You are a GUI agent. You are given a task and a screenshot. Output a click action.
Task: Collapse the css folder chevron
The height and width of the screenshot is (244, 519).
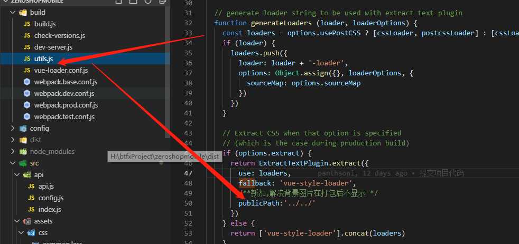pos(21,233)
